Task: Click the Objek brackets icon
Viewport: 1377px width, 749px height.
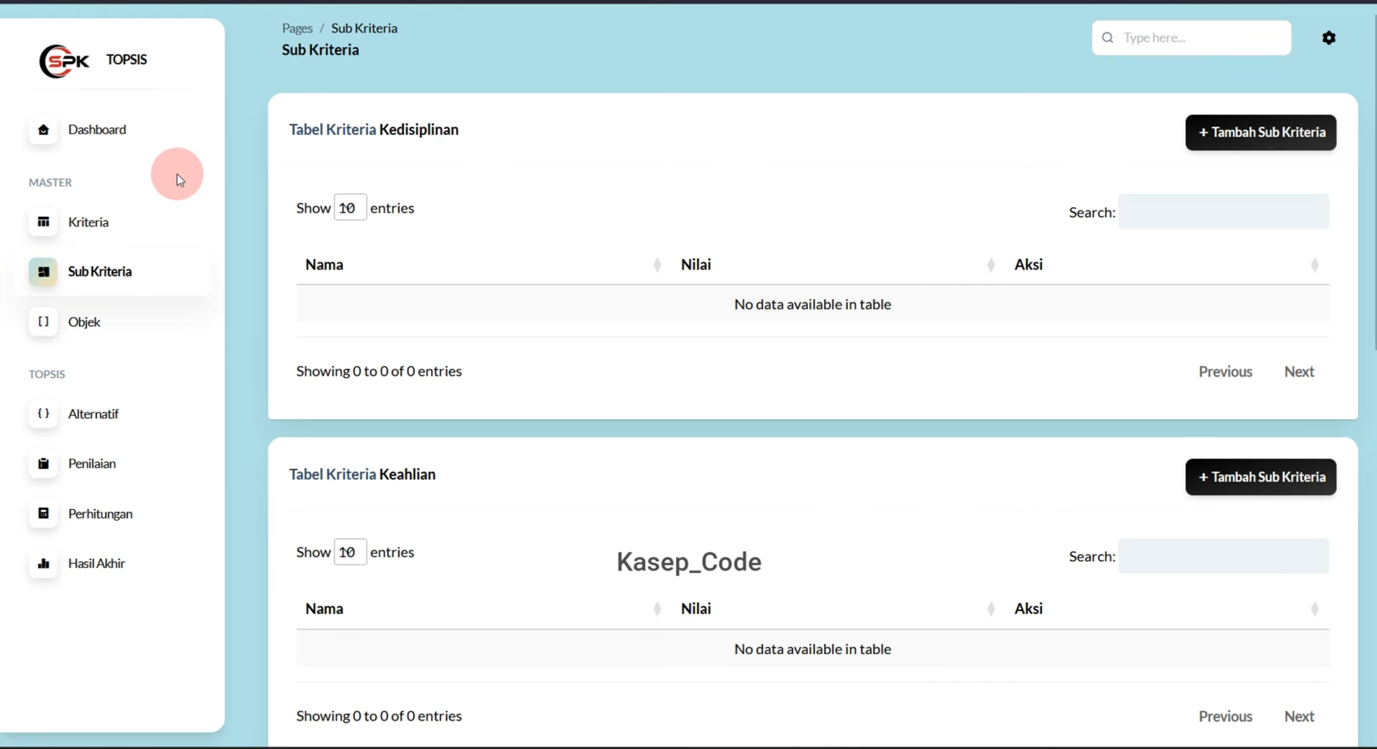Action: tap(44, 322)
